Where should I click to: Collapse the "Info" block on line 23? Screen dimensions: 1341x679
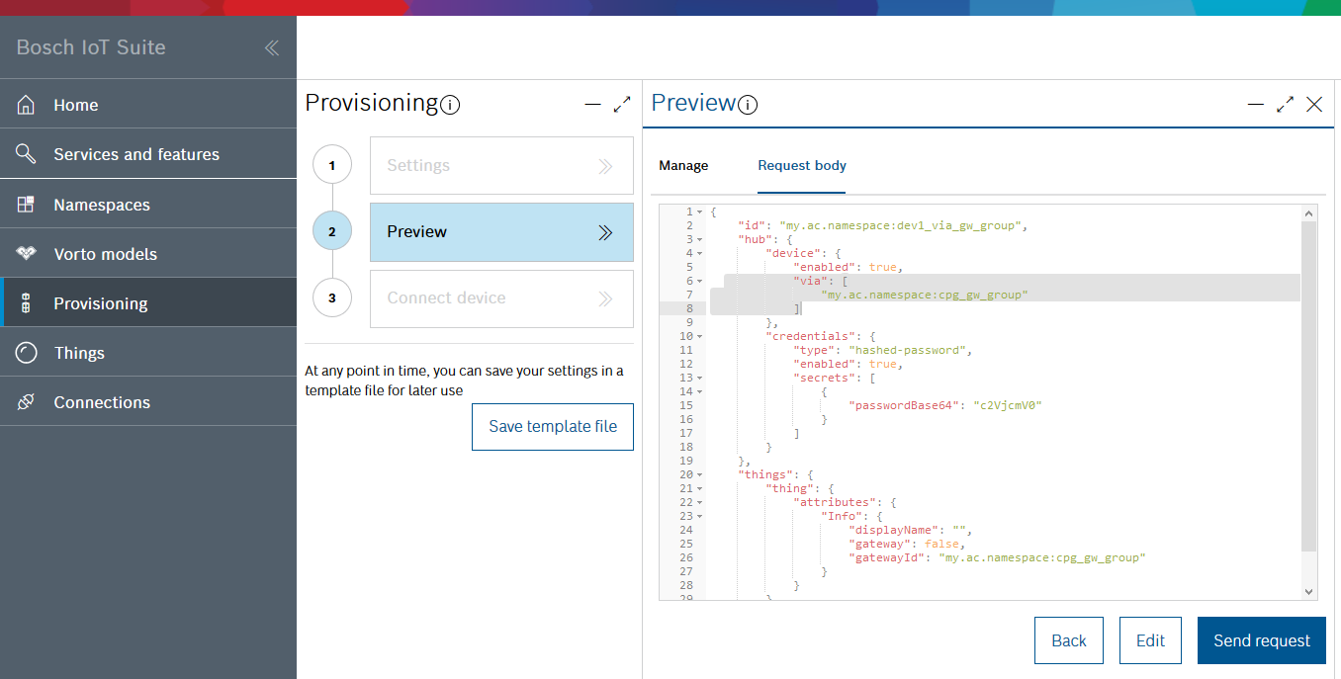700,517
